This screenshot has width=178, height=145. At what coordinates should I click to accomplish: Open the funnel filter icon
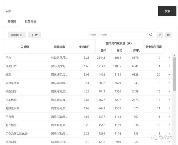(x=160, y=35)
